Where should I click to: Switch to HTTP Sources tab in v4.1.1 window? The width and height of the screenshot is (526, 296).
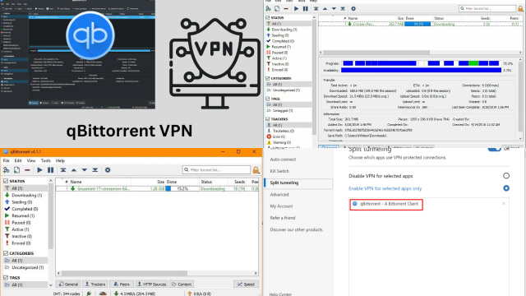click(x=151, y=284)
